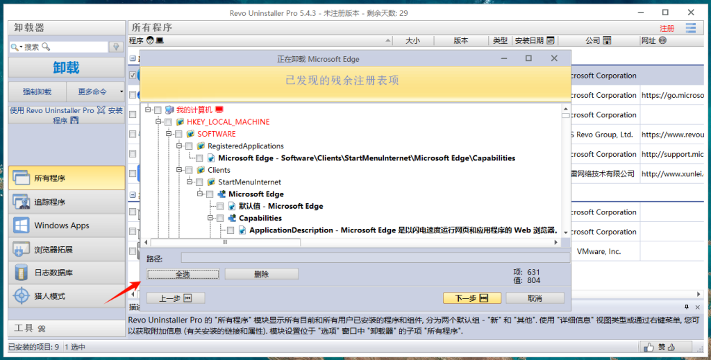Open the hamburger menu icon beside 注册

point(691,28)
